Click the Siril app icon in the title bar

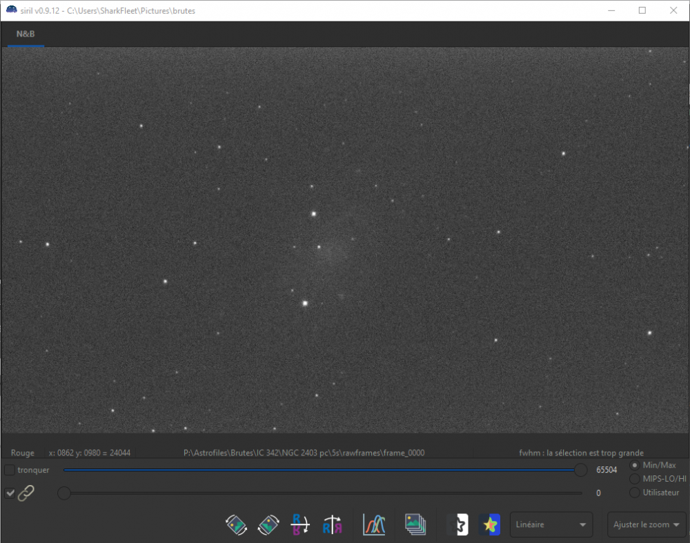tap(12, 10)
